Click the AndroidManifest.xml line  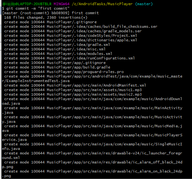(x=75, y=85)
